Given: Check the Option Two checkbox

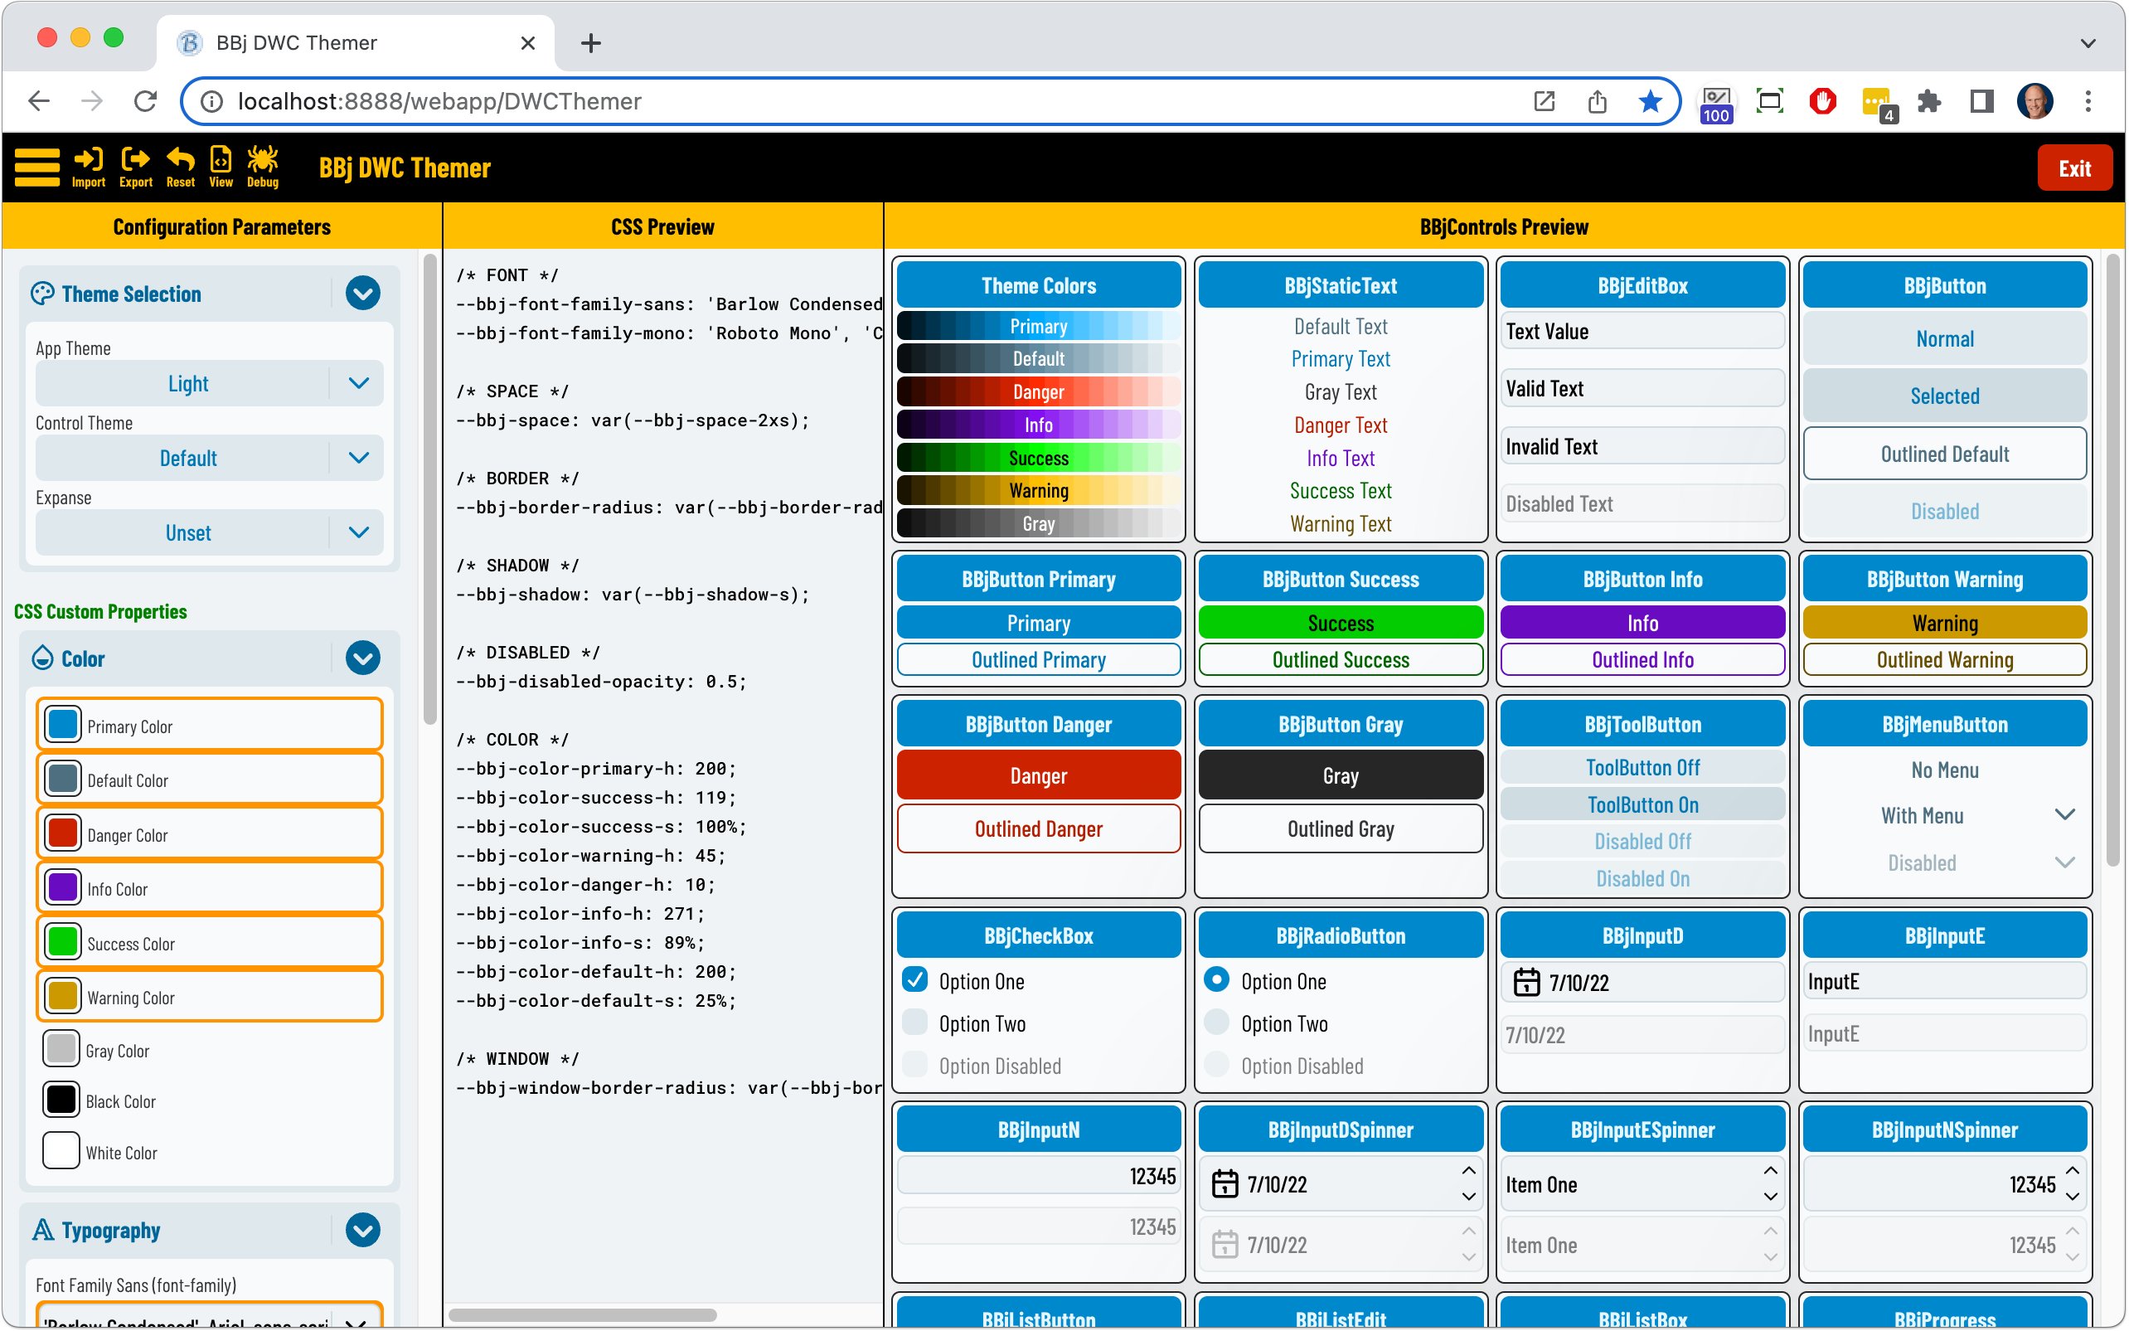Looking at the screenshot, I should coord(915,1022).
